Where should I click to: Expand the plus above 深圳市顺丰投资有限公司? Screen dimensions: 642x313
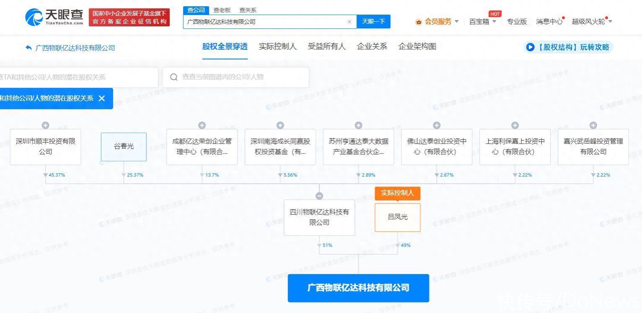(45, 125)
